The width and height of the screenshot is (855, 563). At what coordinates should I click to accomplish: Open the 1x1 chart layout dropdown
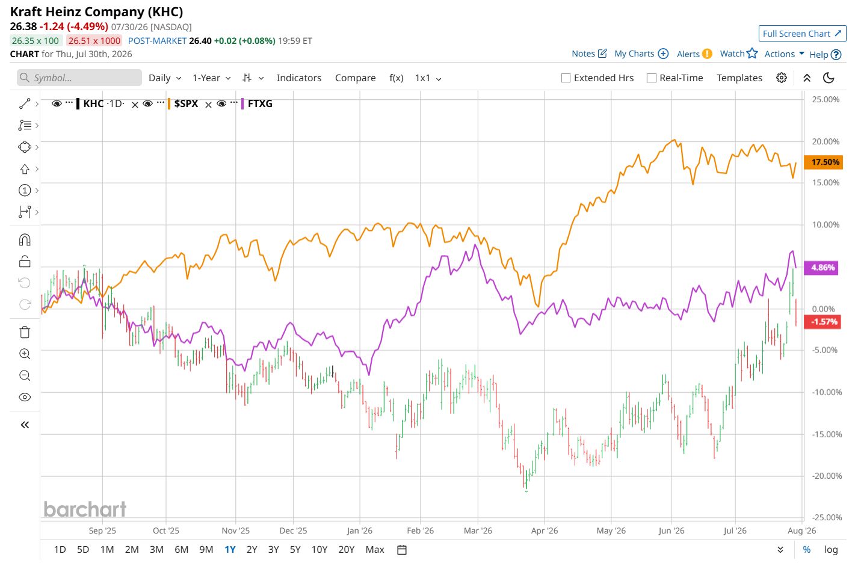428,78
